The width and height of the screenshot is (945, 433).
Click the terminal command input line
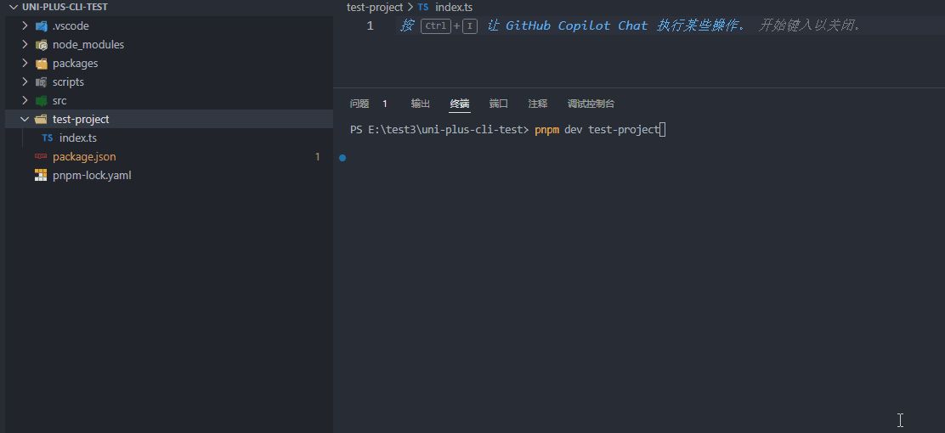(x=597, y=130)
